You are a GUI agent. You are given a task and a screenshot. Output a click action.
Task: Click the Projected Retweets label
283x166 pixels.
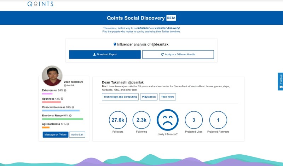218,132
